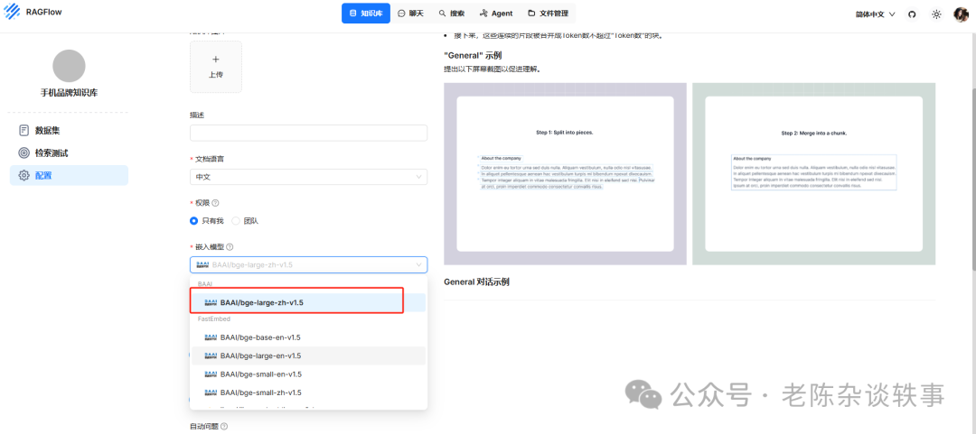Click the Agent tab's node icon
The image size is (976, 434).
point(483,13)
